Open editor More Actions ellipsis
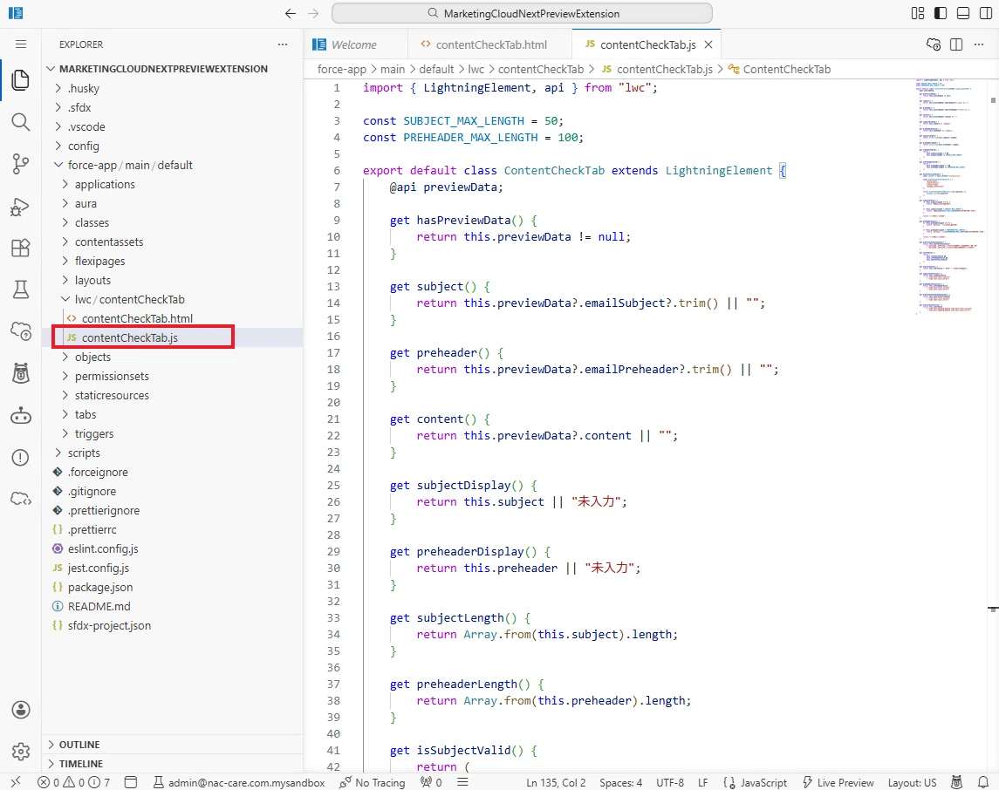The height and width of the screenshot is (790, 999). pos(979,44)
